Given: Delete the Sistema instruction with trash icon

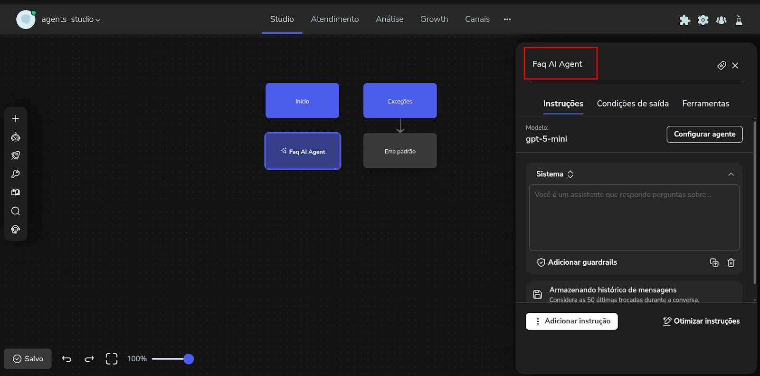Looking at the screenshot, I should pyautogui.click(x=731, y=263).
